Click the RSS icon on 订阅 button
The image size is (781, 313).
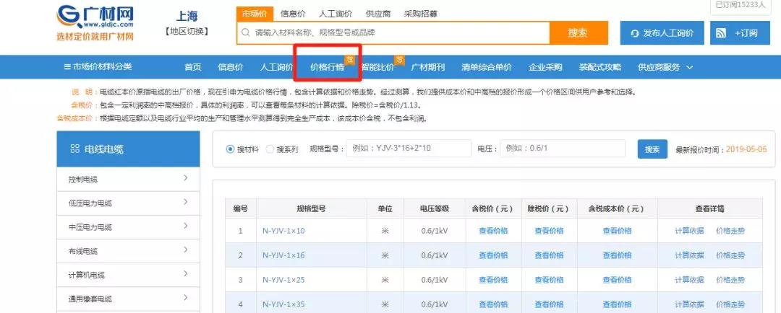click(721, 33)
